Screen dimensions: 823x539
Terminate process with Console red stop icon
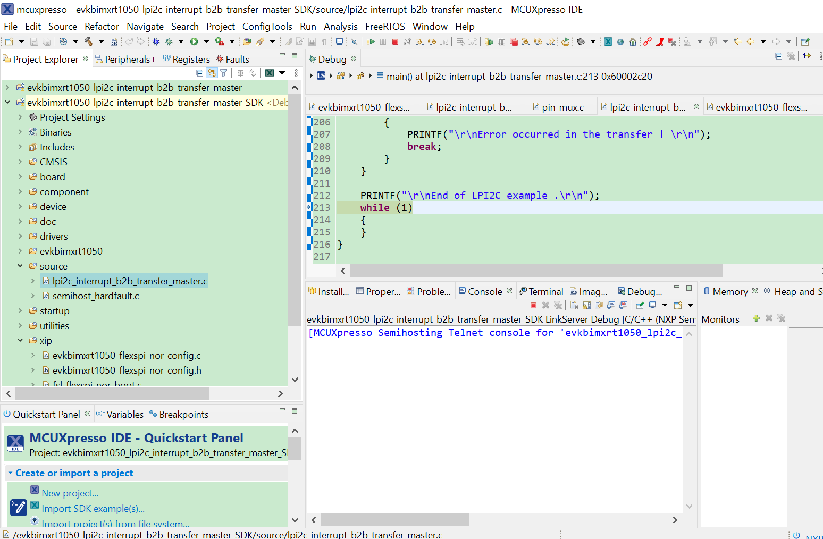(x=533, y=305)
